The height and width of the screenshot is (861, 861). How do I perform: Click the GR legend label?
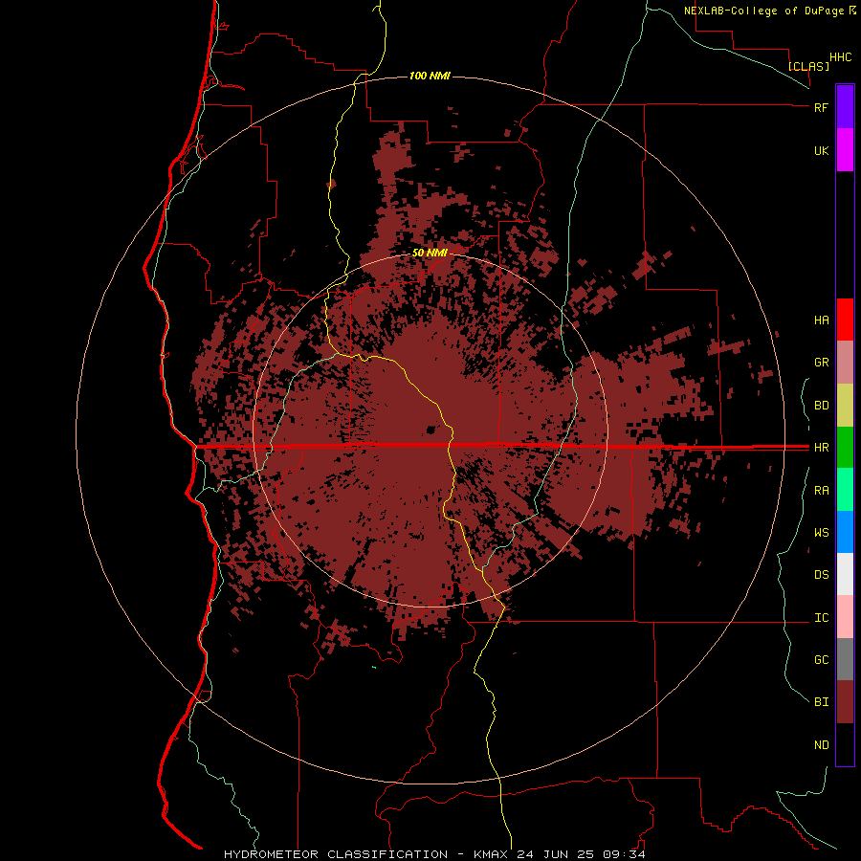pos(821,363)
